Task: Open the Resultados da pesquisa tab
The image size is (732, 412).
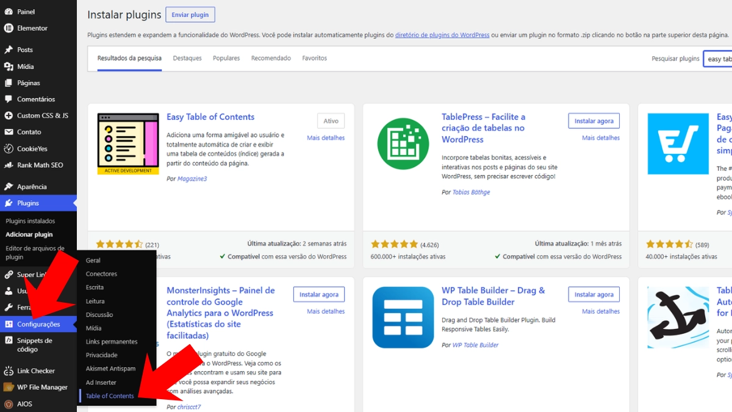Action: point(129,59)
